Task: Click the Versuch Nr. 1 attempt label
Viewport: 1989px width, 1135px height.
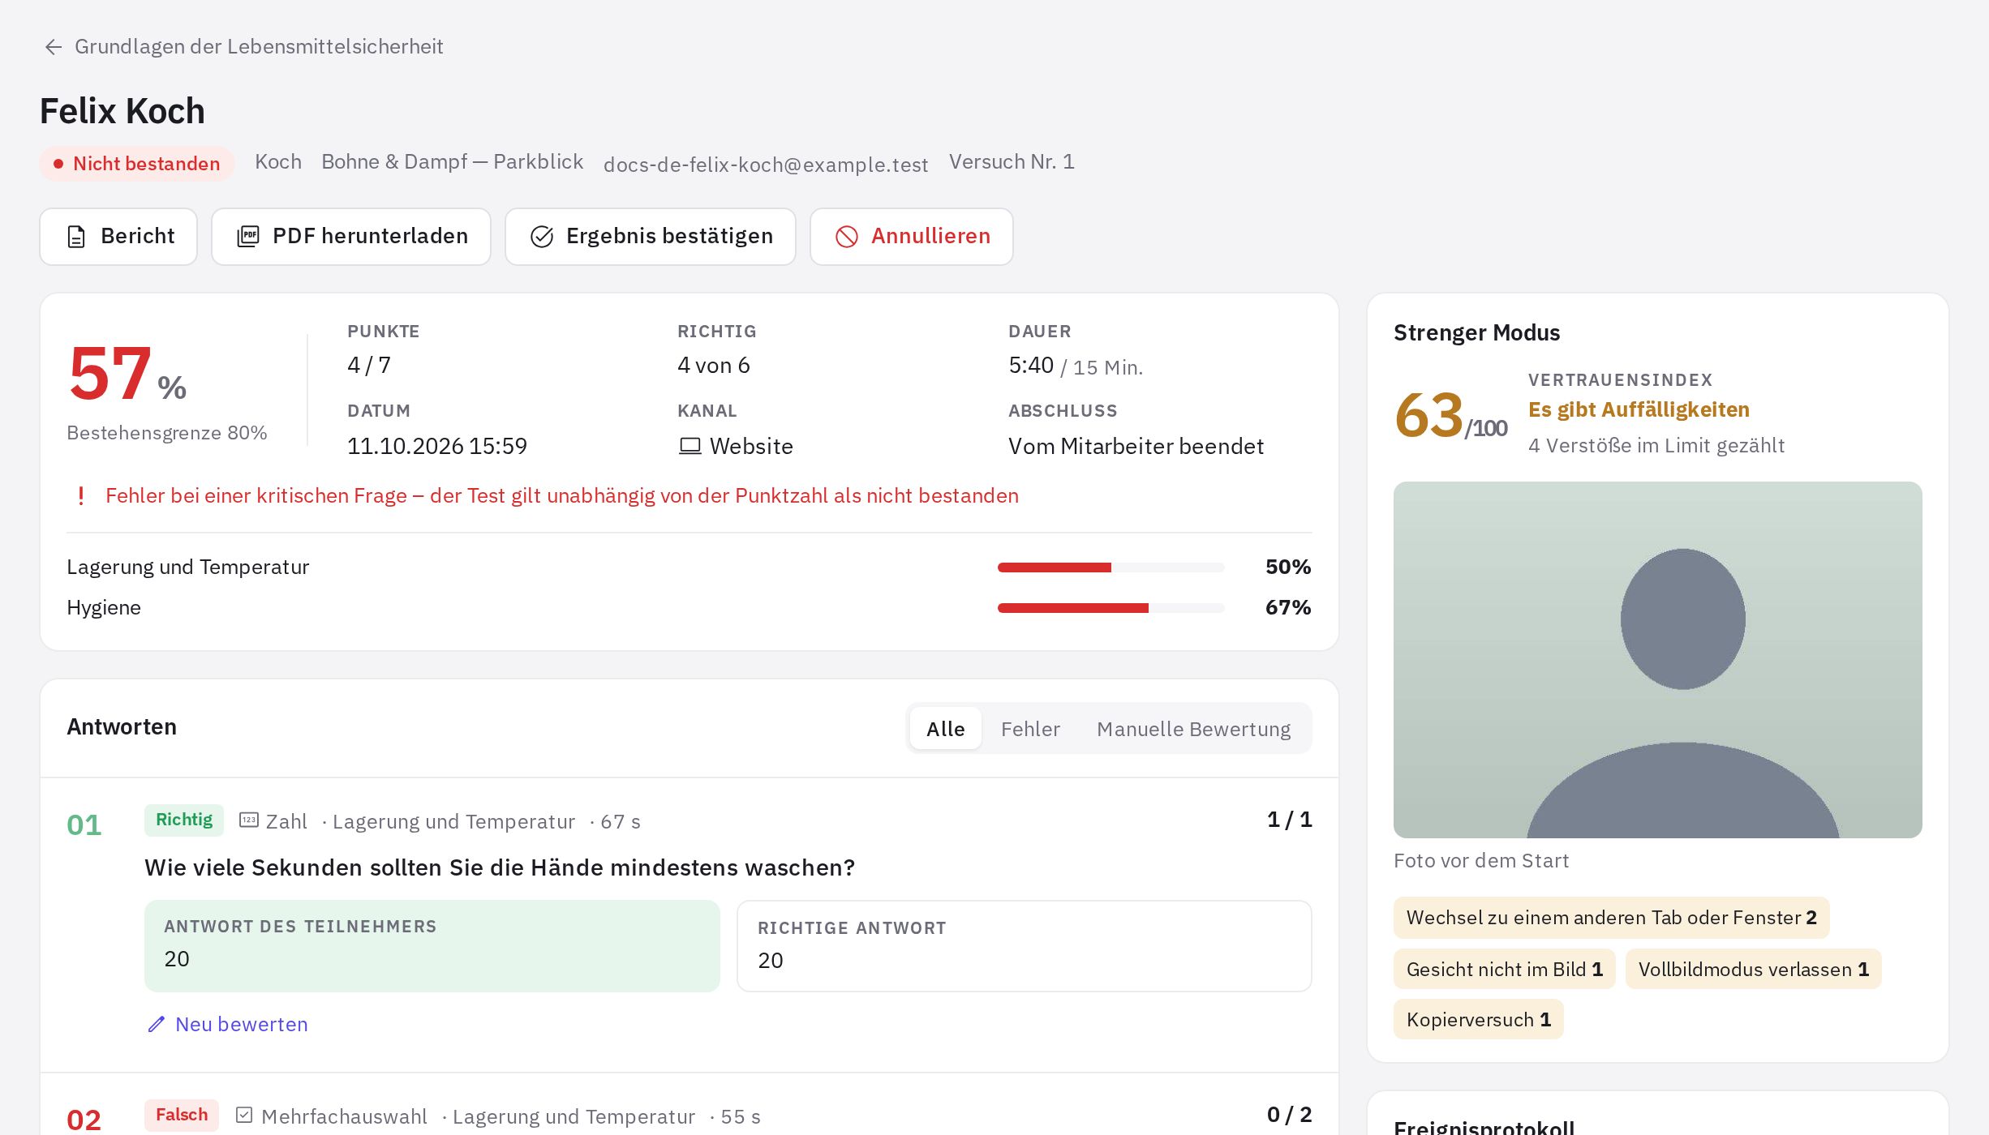Action: (x=1012, y=162)
